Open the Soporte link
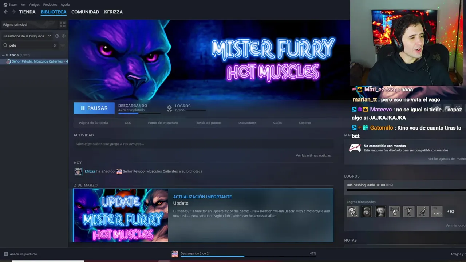The width and height of the screenshot is (466, 262). [305, 123]
